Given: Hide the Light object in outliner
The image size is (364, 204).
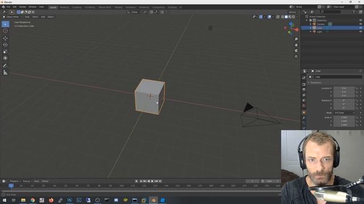Looking at the screenshot, I should tap(361, 32).
